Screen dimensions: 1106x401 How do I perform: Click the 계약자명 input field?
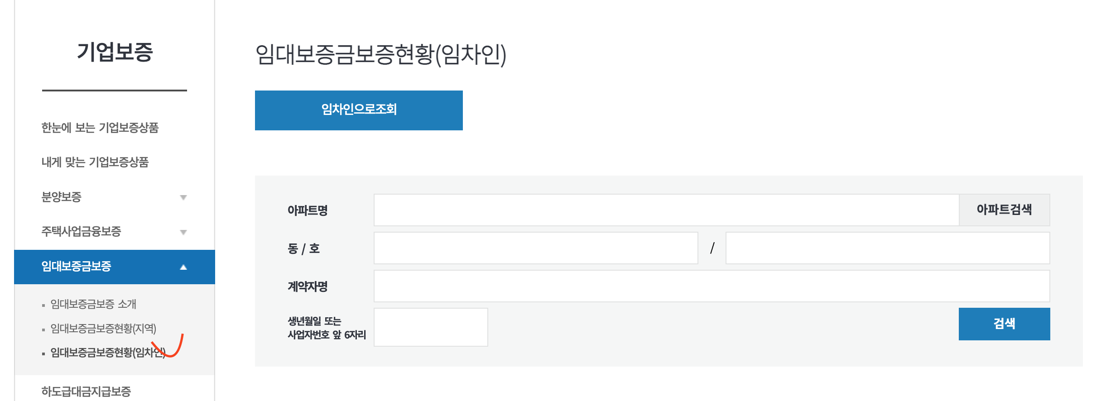tap(711, 286)
